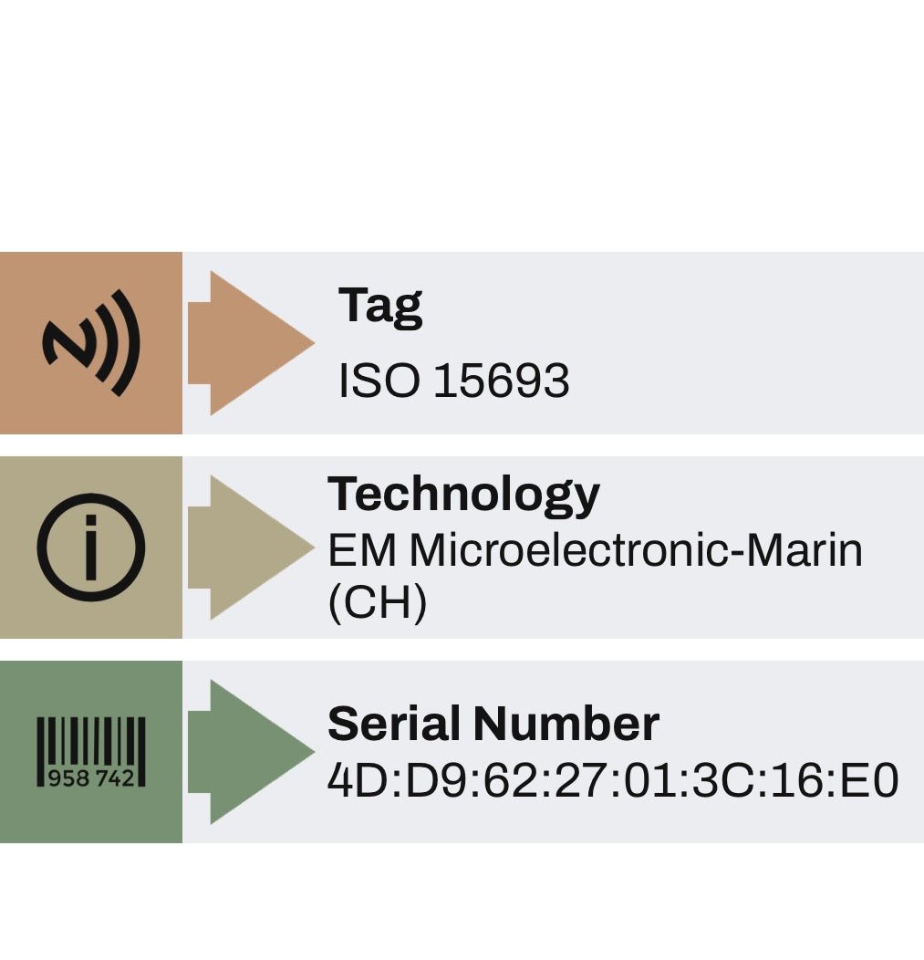Tap the (CH) country code

[377, 602]
